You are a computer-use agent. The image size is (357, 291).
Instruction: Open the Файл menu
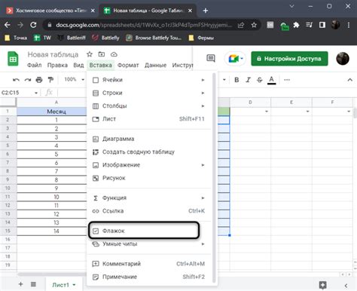(35, 65)
